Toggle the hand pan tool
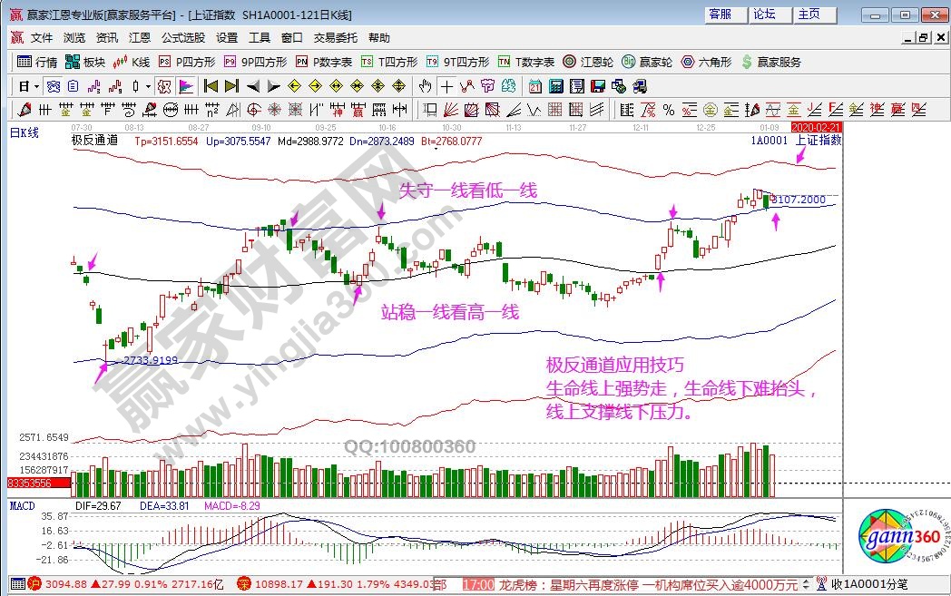Image resolution: width=951 pixels, height=596 pixels. pyautogui.click(x=425, y=86)
